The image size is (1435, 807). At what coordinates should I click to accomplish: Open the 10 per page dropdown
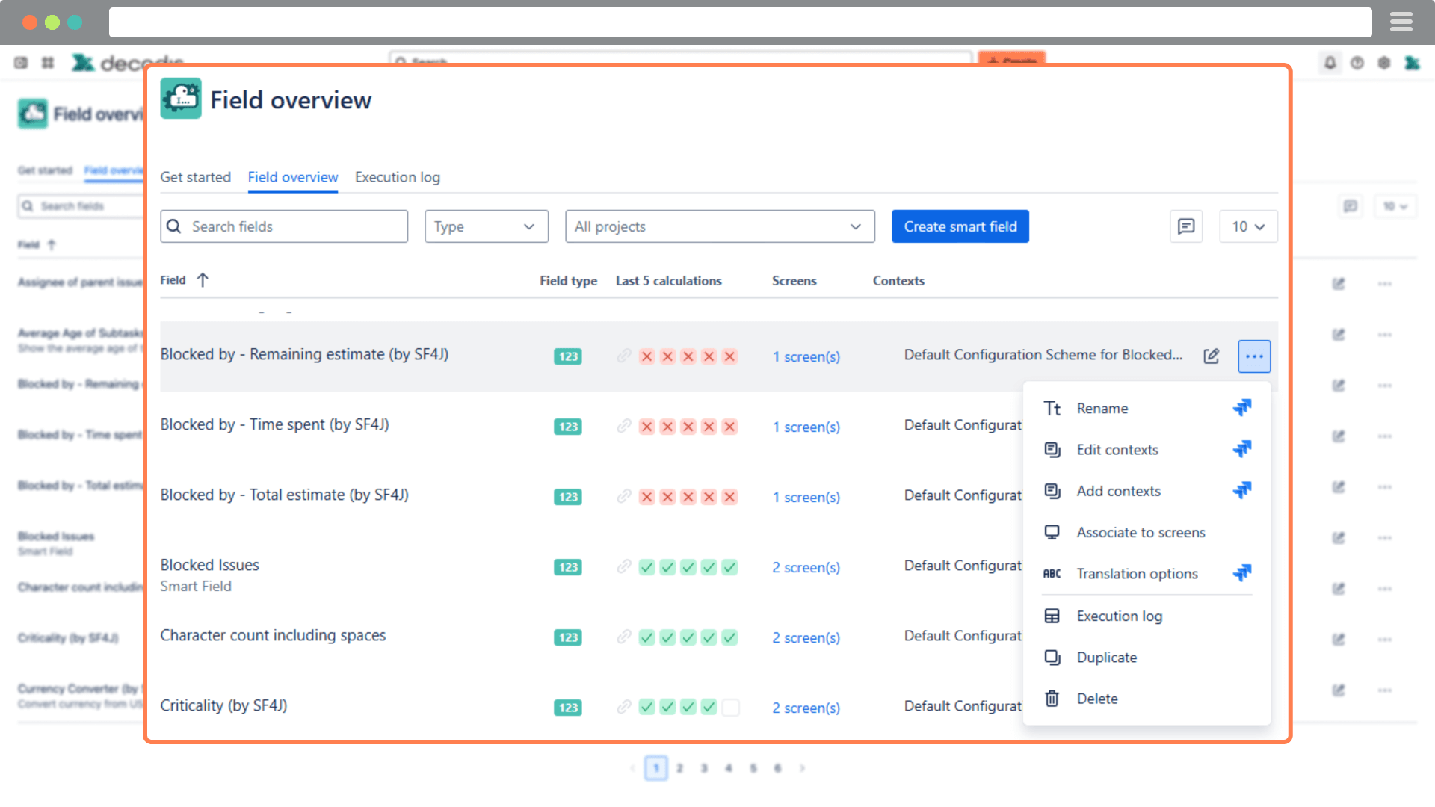point(1247,226)
